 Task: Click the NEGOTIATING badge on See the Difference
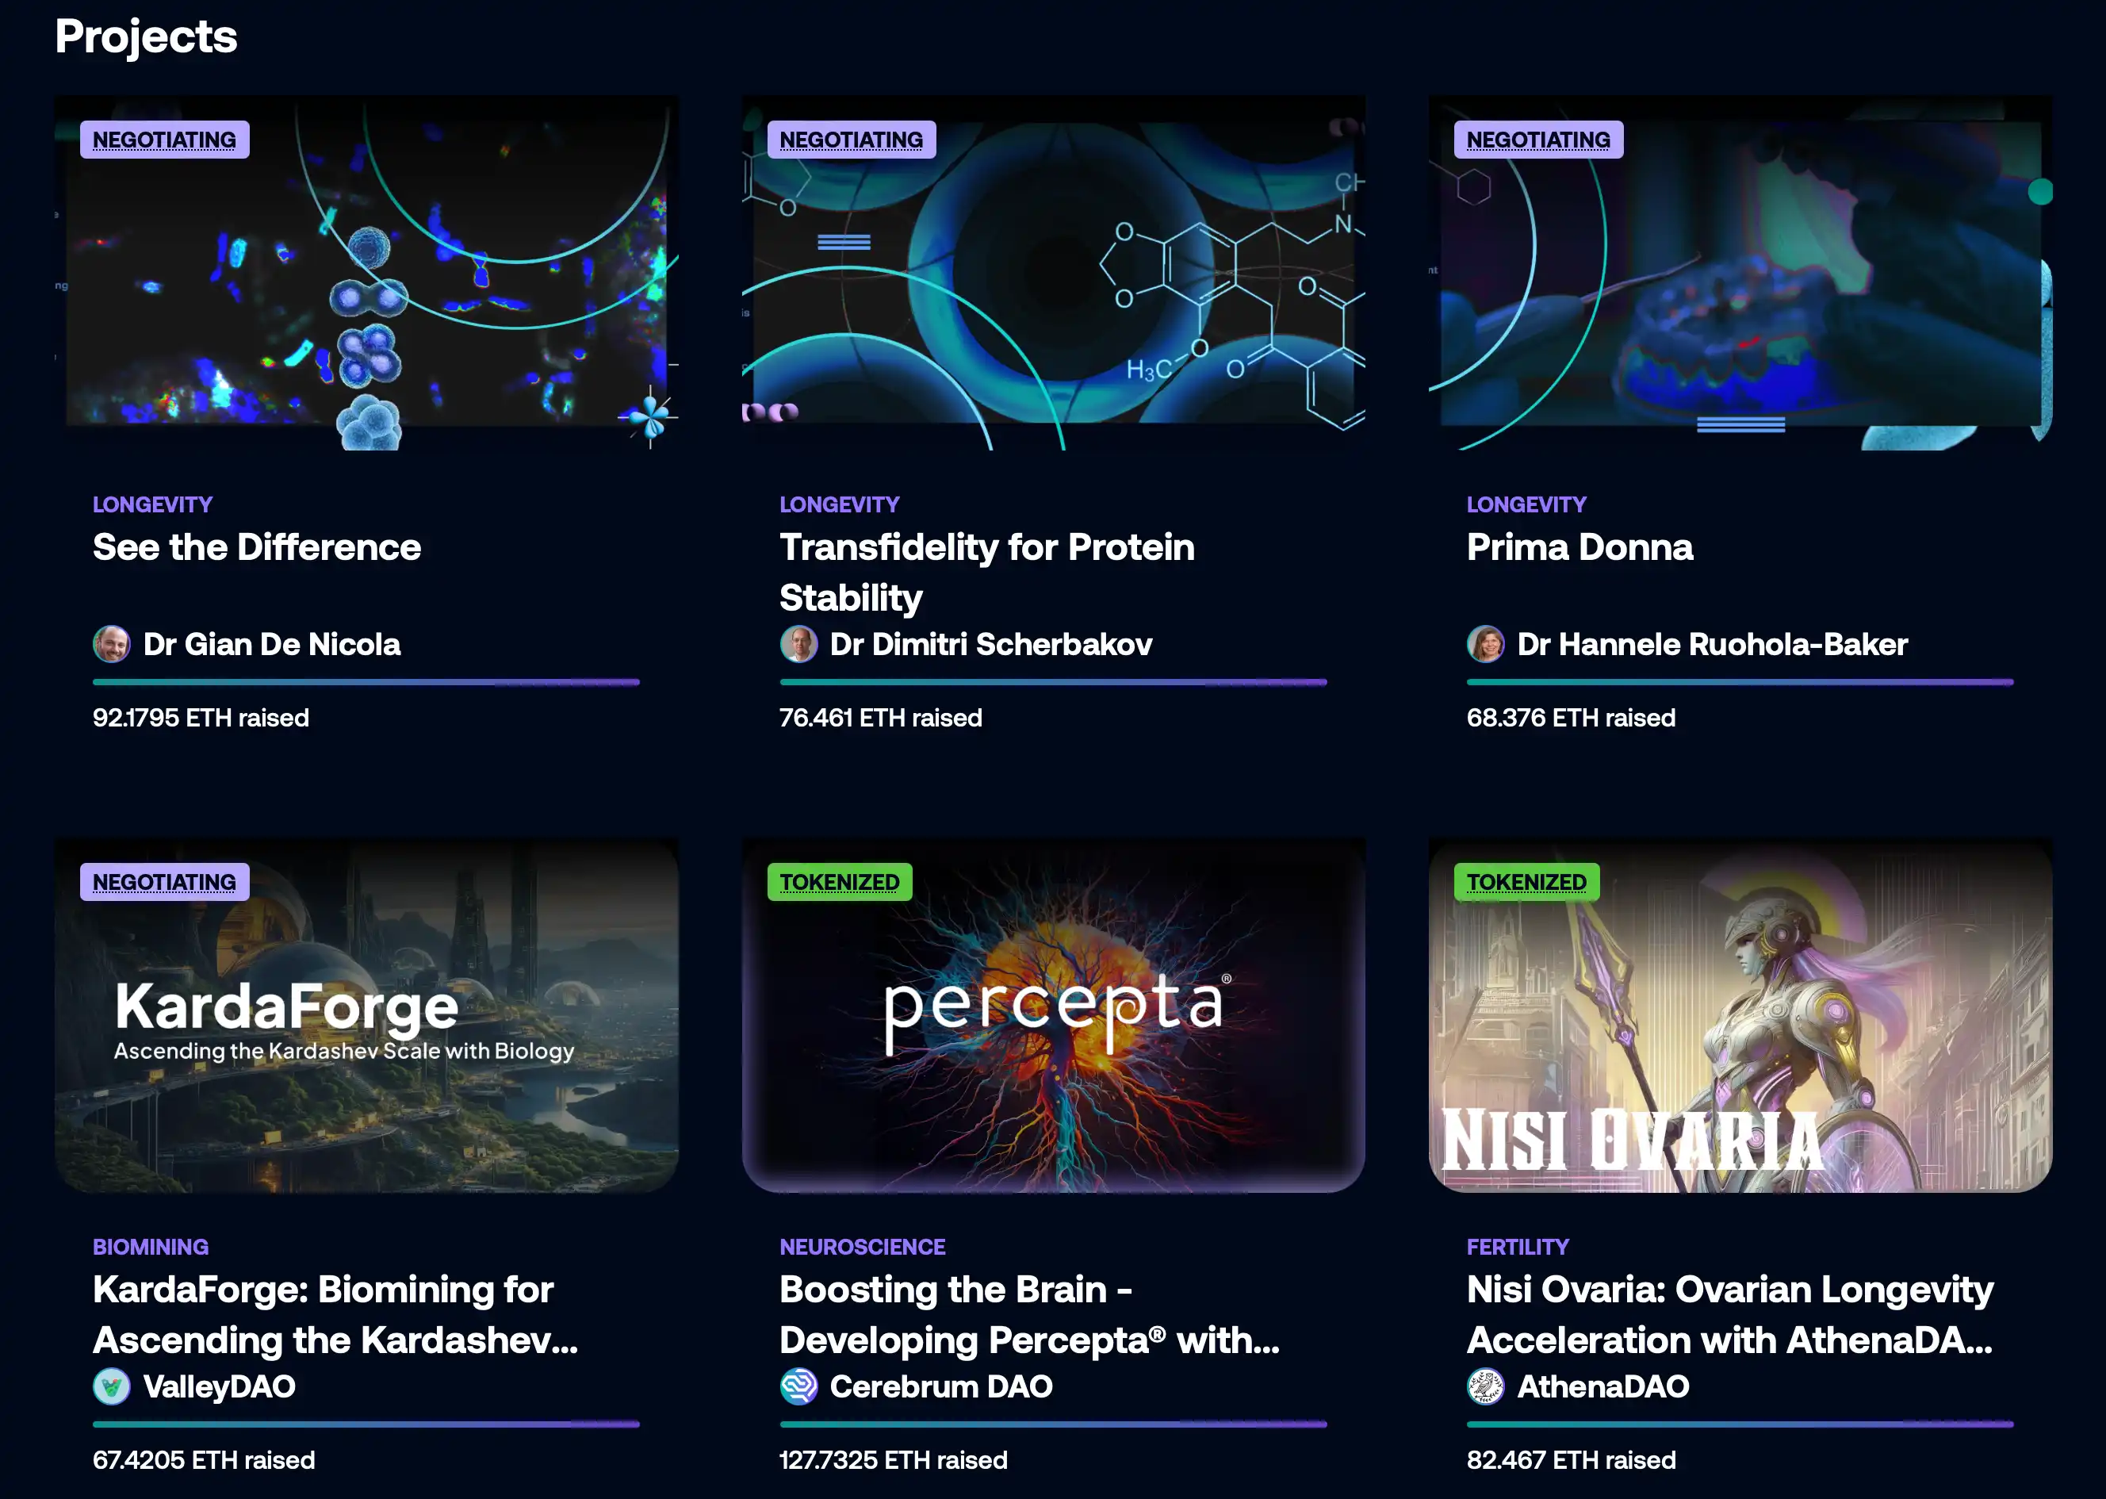point(164,140)
